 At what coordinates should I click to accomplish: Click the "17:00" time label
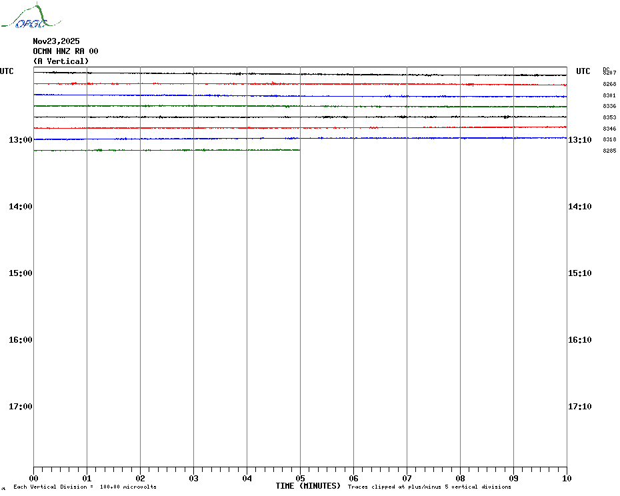click(x=21, y=407)
